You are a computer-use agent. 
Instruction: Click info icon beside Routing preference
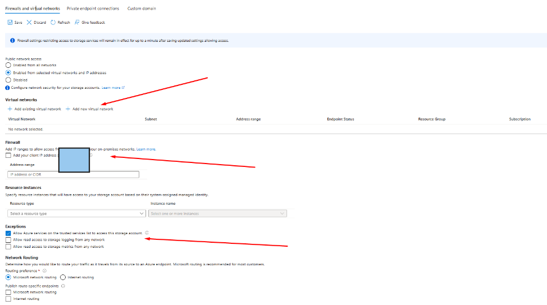(x=44, y=270)
